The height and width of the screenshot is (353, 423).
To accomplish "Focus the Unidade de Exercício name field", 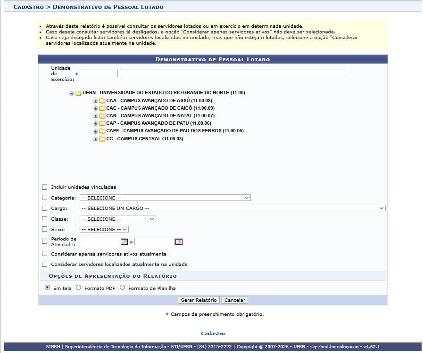I will click(x=231, y=73).
